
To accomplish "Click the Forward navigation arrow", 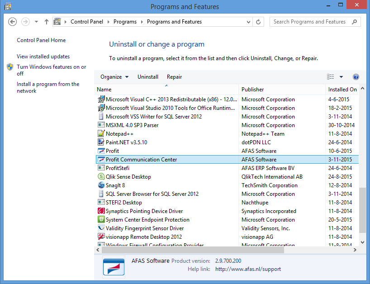I will coord(25,22).
